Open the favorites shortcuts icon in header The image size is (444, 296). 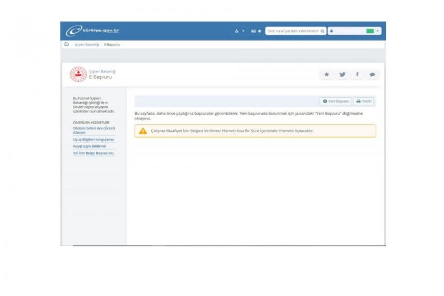[256, 31]
